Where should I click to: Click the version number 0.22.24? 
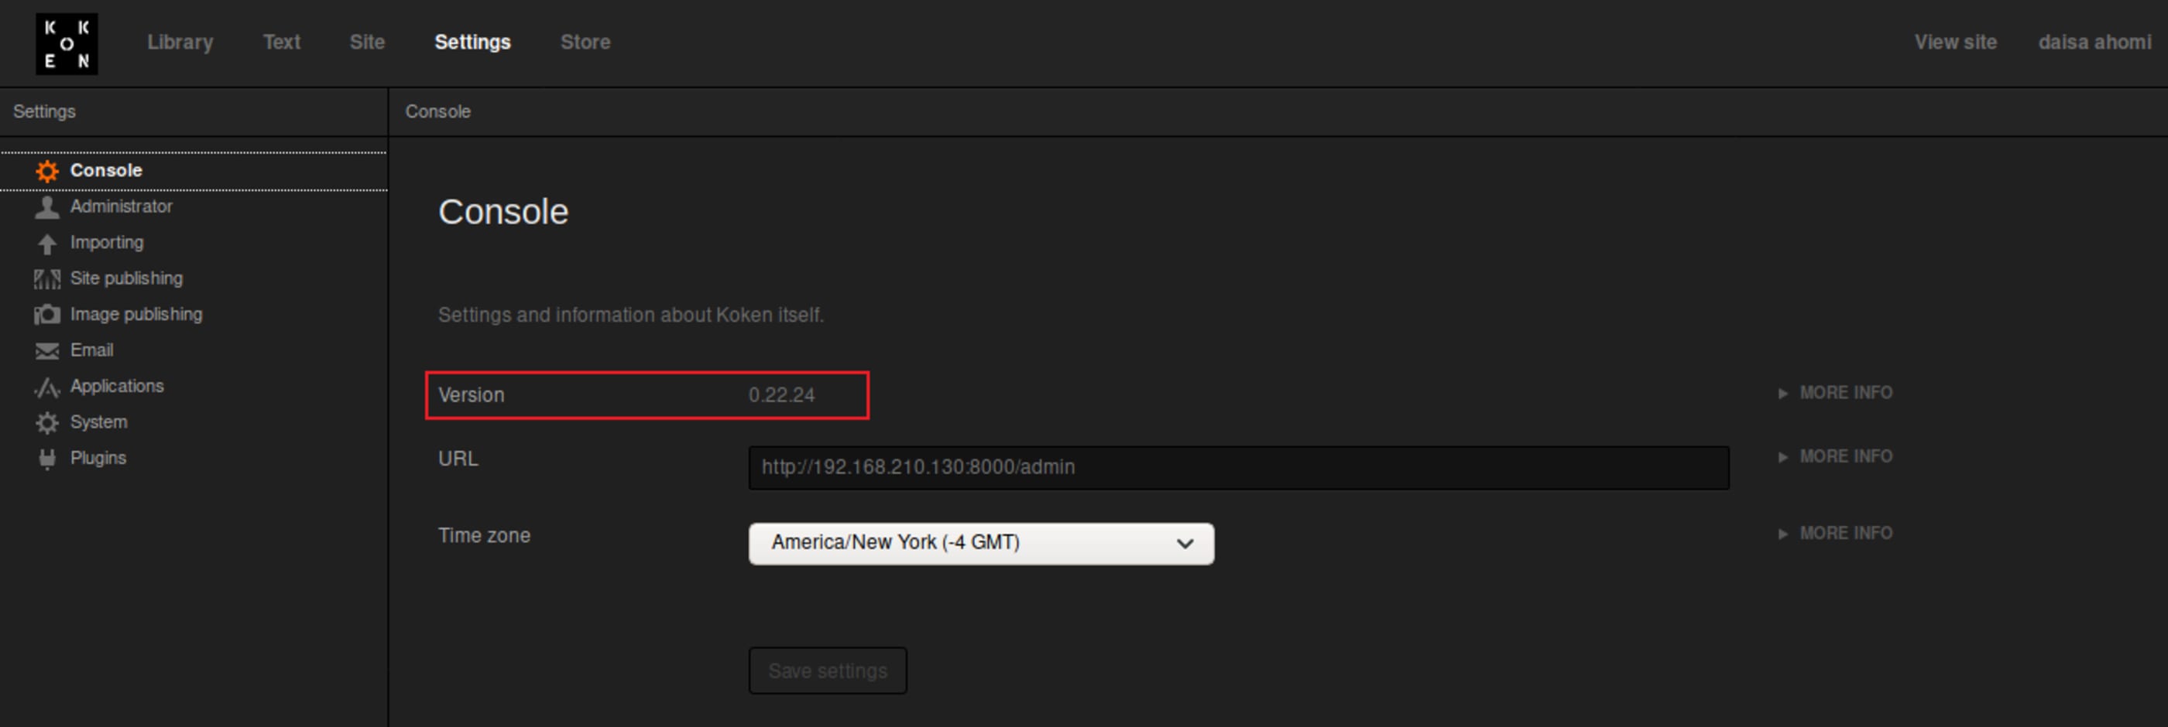pyautogui.click(x=782, y=396)
